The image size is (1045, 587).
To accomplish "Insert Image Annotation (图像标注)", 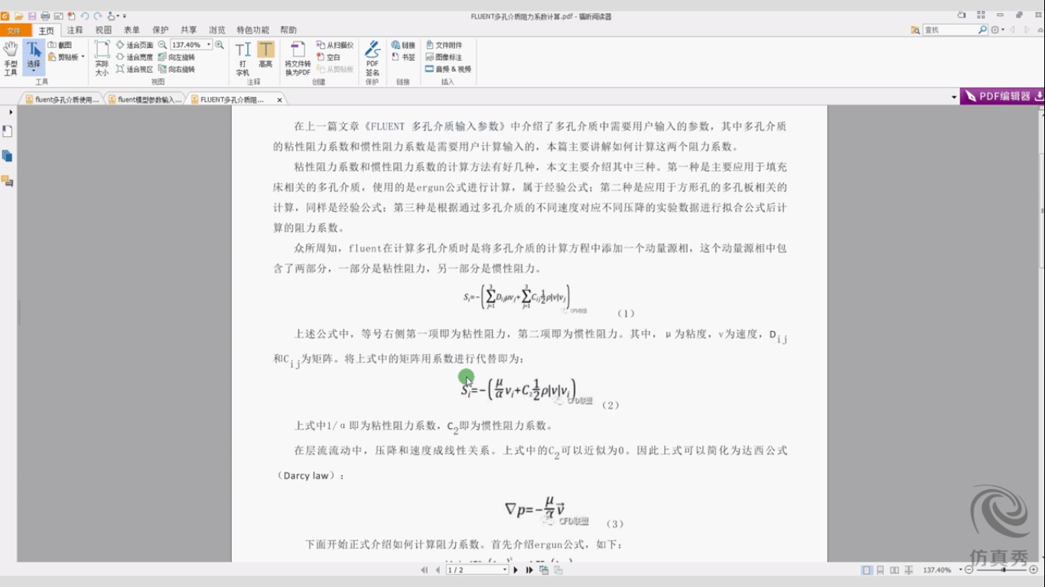I will 444,57.
